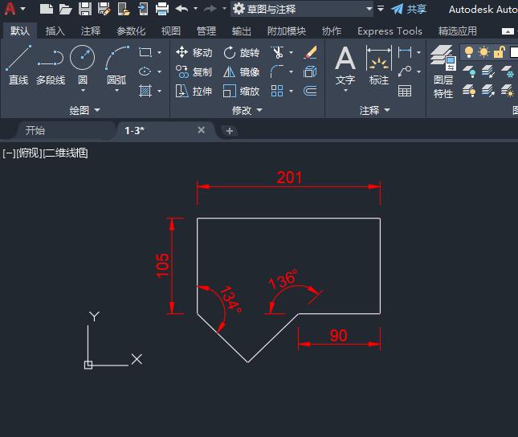This screenshot has width=518, height=437.
Task: Click the New drawing icon
Action: pos(47,9)
